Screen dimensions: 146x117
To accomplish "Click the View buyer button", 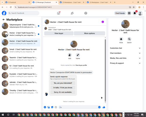I will click(x=59, y=33).
